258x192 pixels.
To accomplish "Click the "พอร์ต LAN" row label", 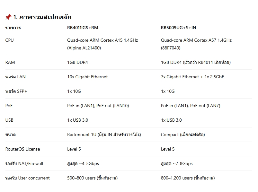I will tap(15, 77).
